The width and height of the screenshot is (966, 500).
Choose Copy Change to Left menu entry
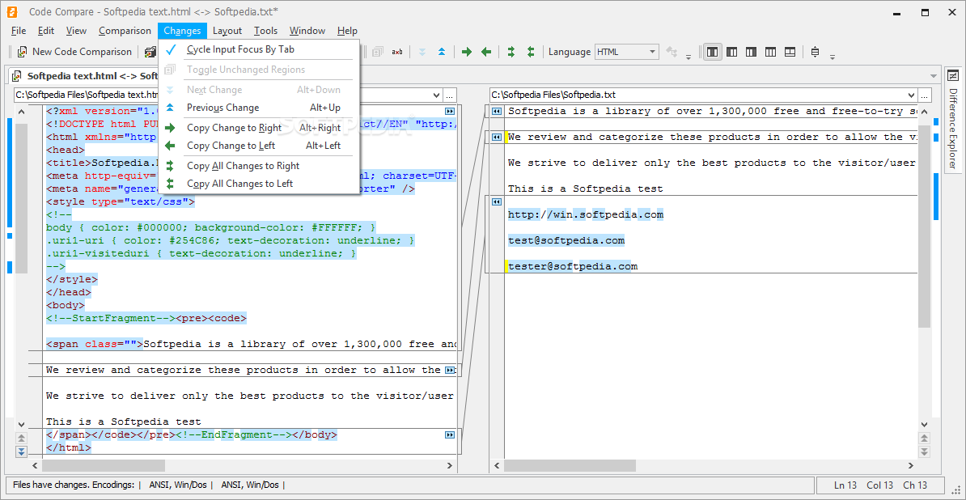[x=259, y=146]
